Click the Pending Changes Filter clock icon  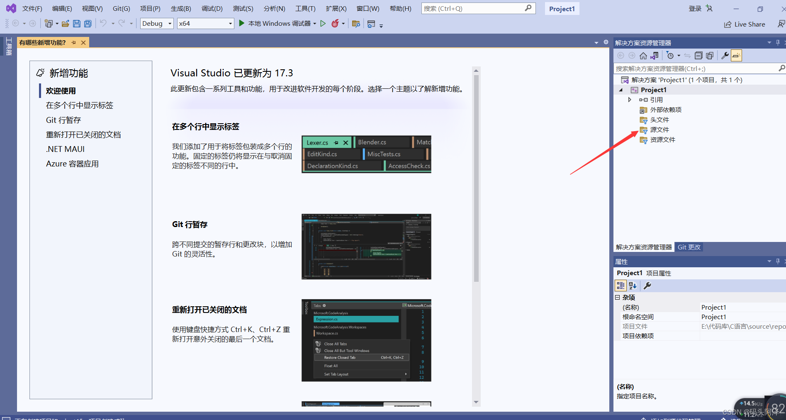pos(670,56)
